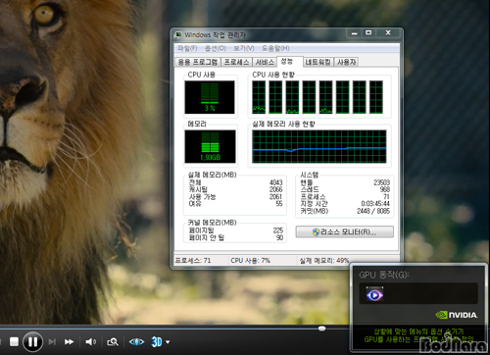Open the 보기(V) menu
Screen dimensions: 490x355
pos(244,48)
